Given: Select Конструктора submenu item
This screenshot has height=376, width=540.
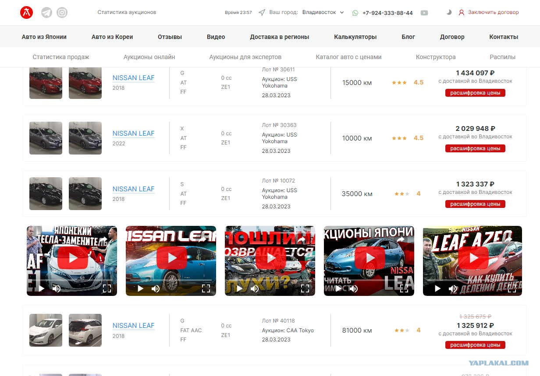Looking at the screenshot, I should (x=436, y=57).
